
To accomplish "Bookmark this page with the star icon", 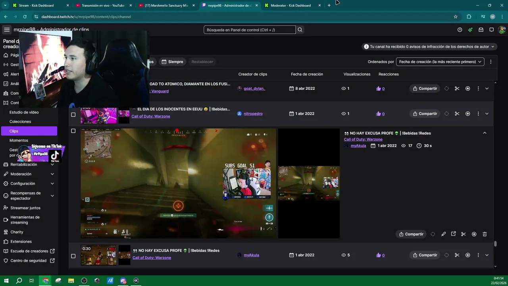I will click(456, 17).
